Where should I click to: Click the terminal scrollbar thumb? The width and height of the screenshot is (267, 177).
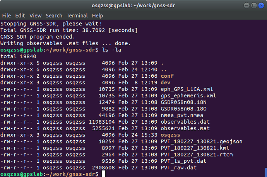tap(266, 172)
